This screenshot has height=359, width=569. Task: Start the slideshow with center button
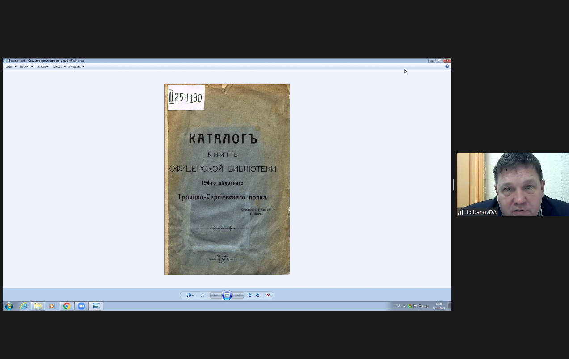coord(227,296)
